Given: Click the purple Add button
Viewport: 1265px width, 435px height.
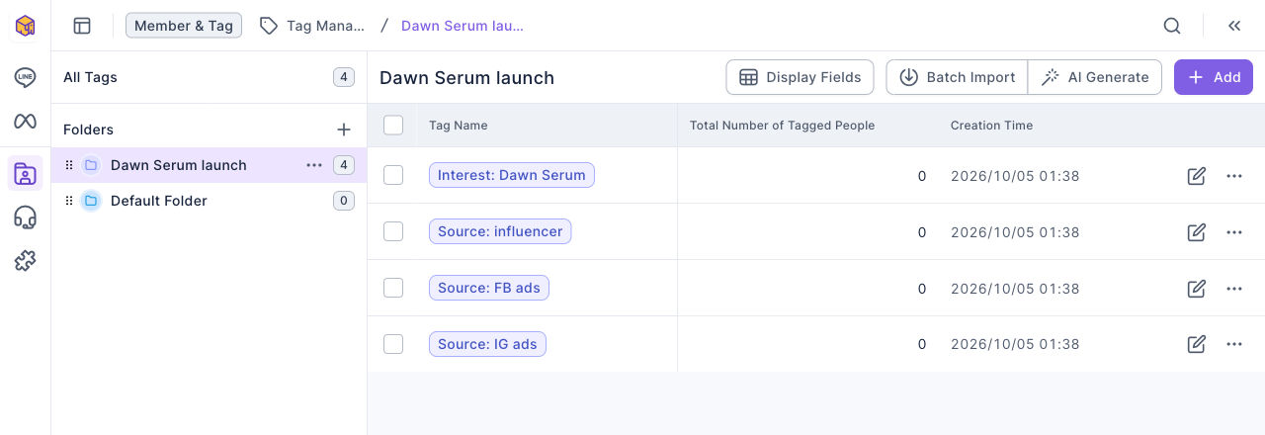Looking at the screenshot, I should pyautogui.click(x=1214, y=77).
